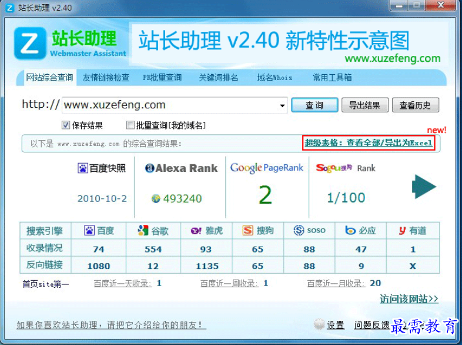Screen dimensions: 462x345
Task: Click the Baidu snapshot date 2010-10-2
Action: point(102,198)
